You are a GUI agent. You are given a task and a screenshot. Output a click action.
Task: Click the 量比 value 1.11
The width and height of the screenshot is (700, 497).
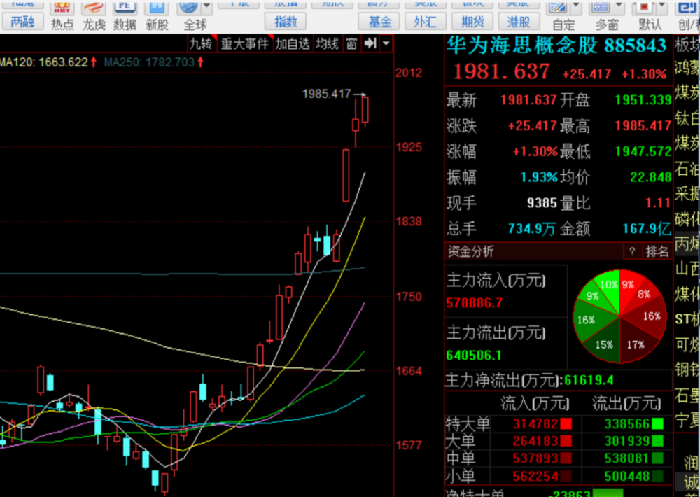click(x=658, y=203)
